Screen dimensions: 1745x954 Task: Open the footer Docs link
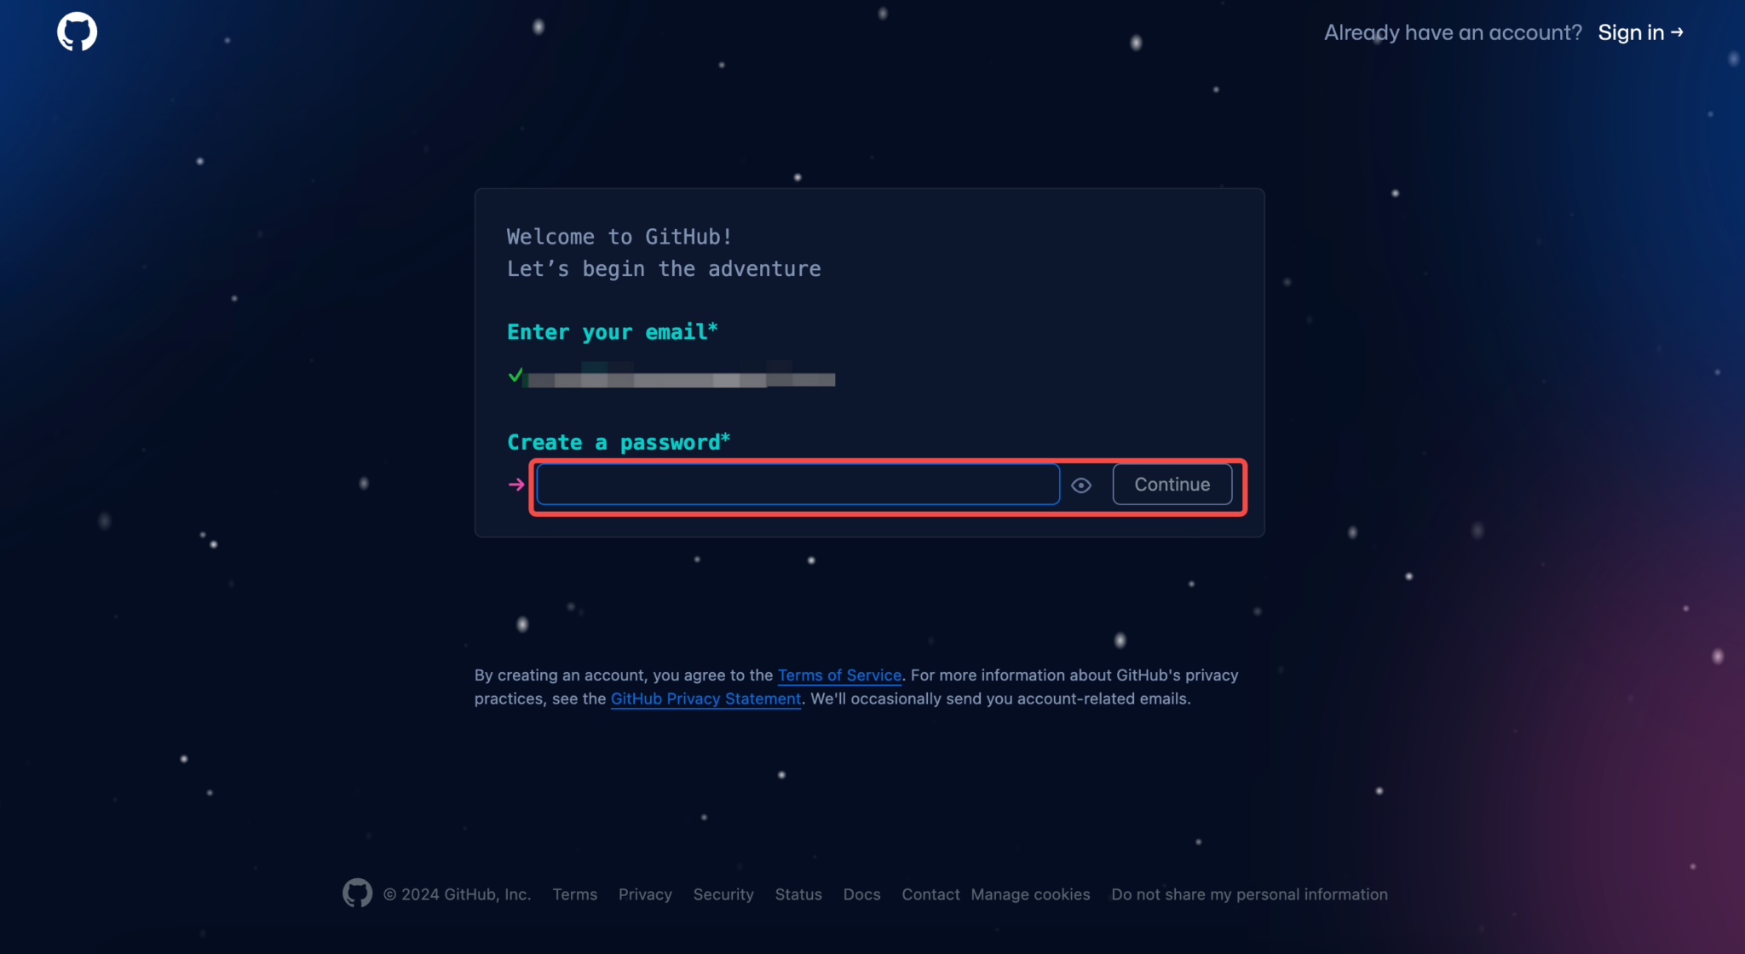[861, 894]
